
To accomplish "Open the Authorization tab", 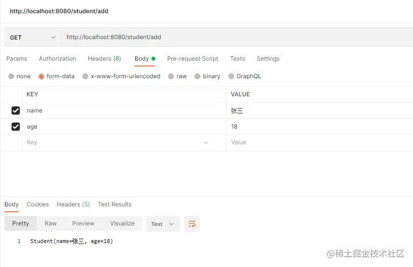I will [x=57, y=59].
